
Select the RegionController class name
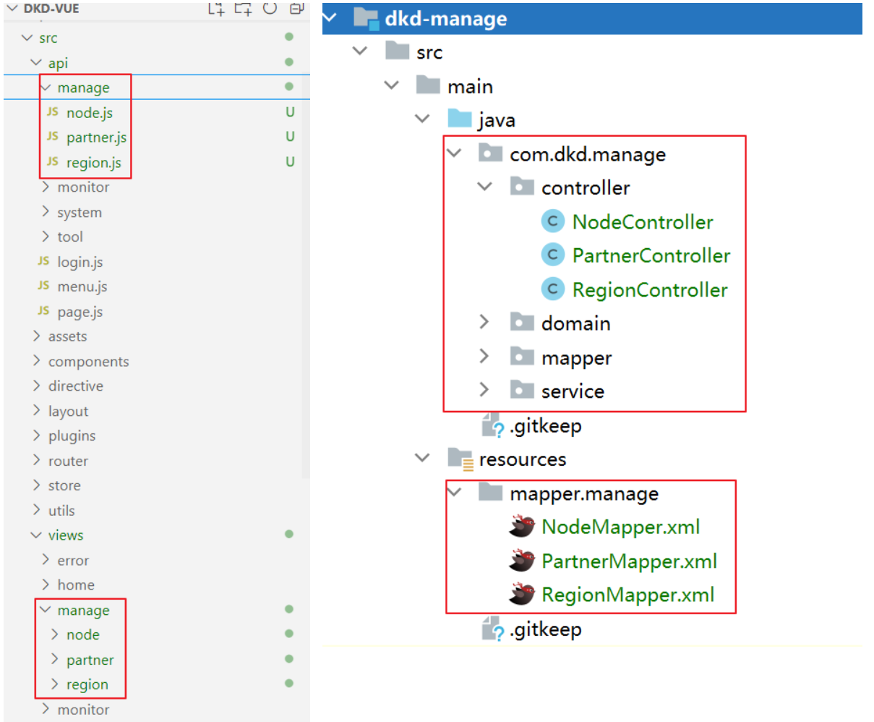(x=650, y=289)
